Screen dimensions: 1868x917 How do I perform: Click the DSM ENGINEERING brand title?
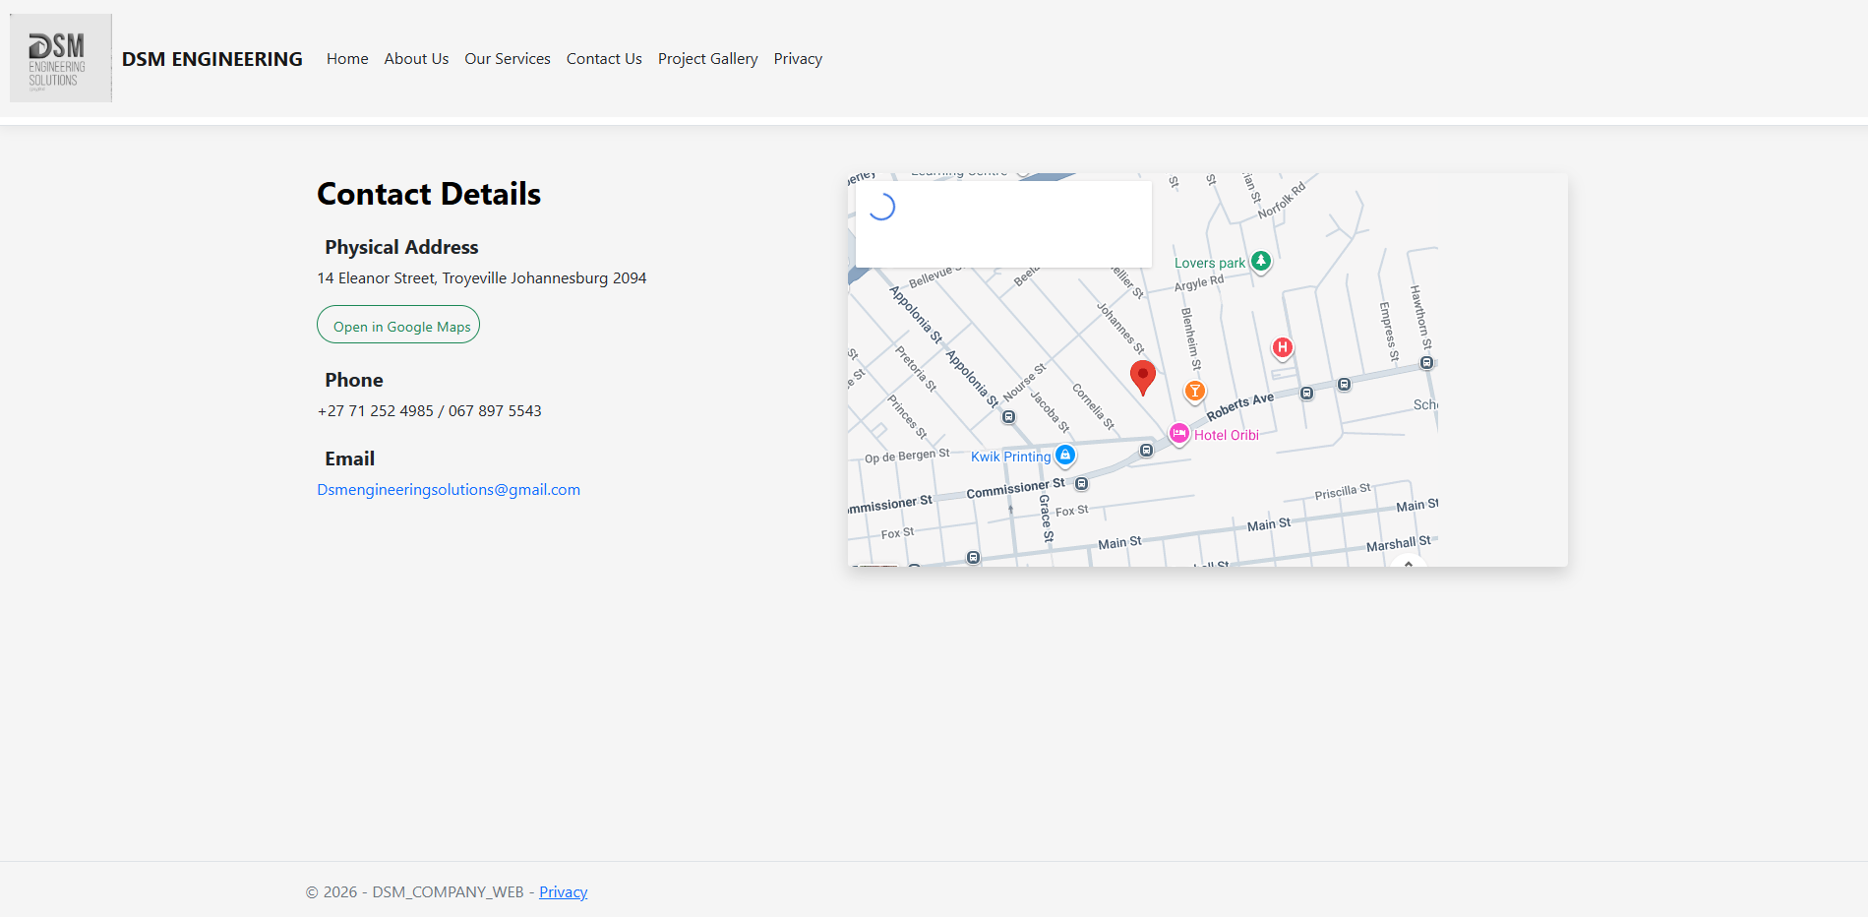(x=212, y=59)
